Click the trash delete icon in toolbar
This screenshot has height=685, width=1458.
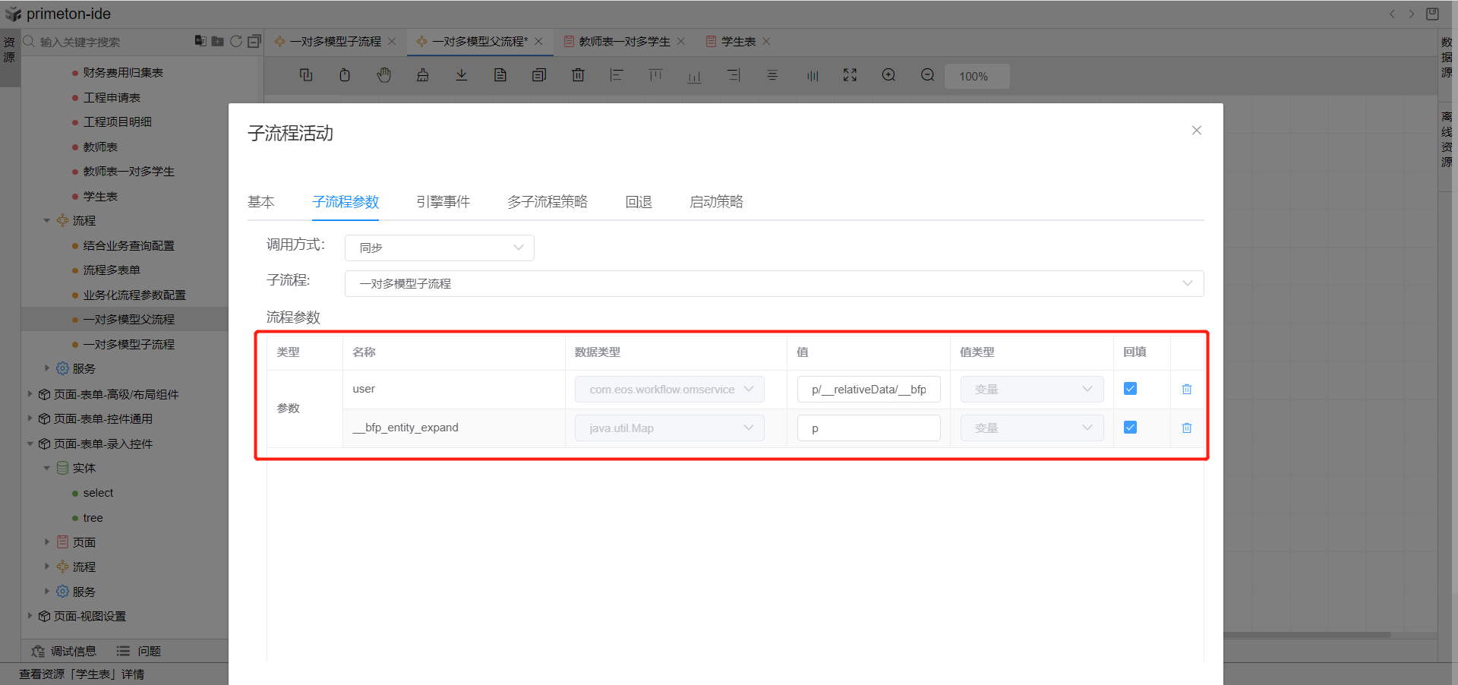[578, 75]
